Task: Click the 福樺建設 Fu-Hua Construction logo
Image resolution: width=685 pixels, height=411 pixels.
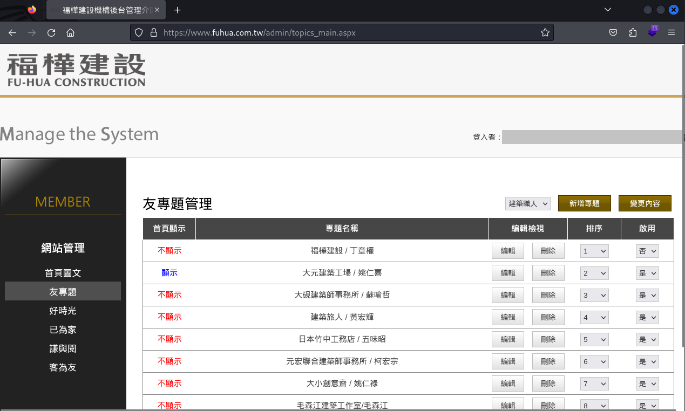Action: 76,70
